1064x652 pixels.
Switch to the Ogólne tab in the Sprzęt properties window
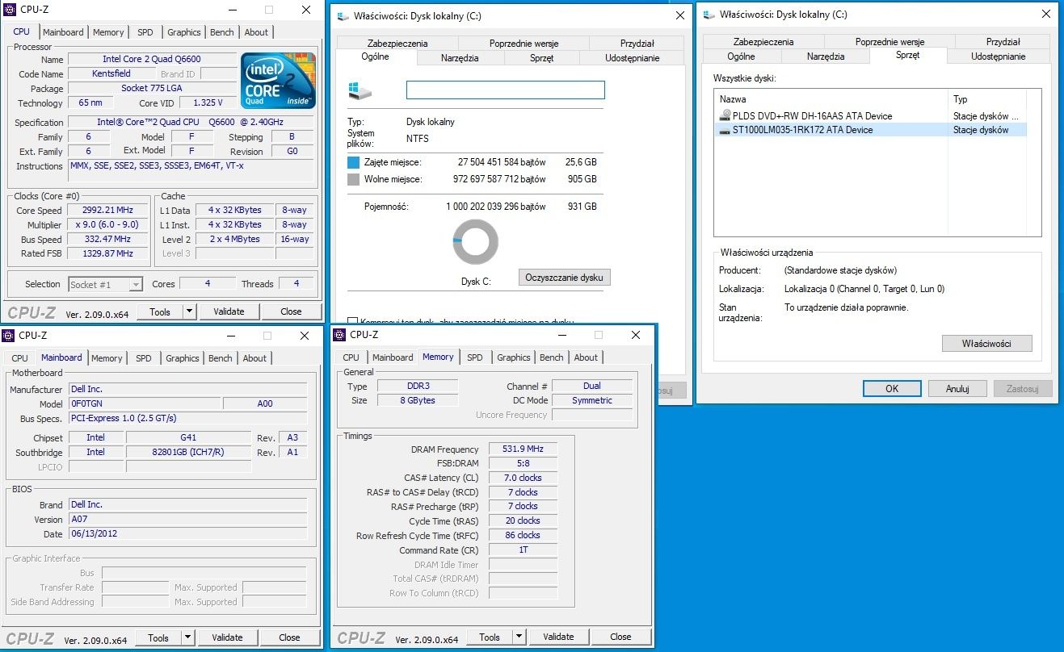(741, 56)
